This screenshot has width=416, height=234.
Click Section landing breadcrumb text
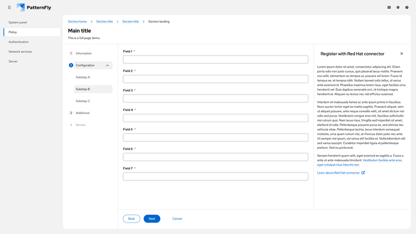(159, 21)
